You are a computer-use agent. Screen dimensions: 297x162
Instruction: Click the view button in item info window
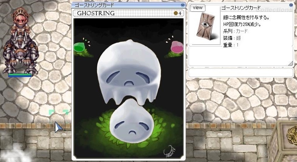198,8
